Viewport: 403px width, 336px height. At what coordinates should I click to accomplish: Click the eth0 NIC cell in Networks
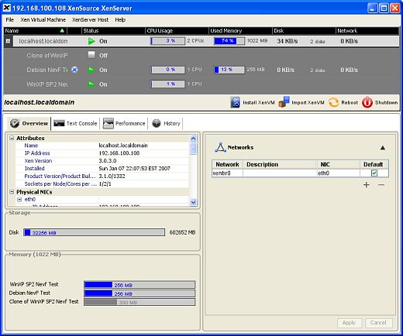[338, 173]
